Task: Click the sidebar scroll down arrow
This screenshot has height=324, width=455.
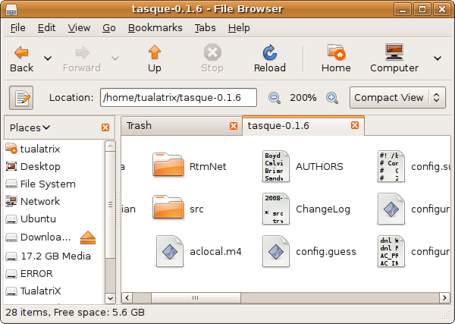Action: (x=110, y=298)
